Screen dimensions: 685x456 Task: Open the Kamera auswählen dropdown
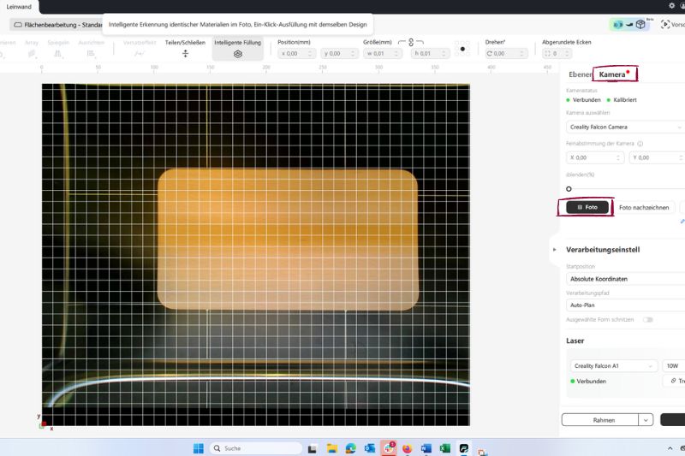[x=625, y=127]
